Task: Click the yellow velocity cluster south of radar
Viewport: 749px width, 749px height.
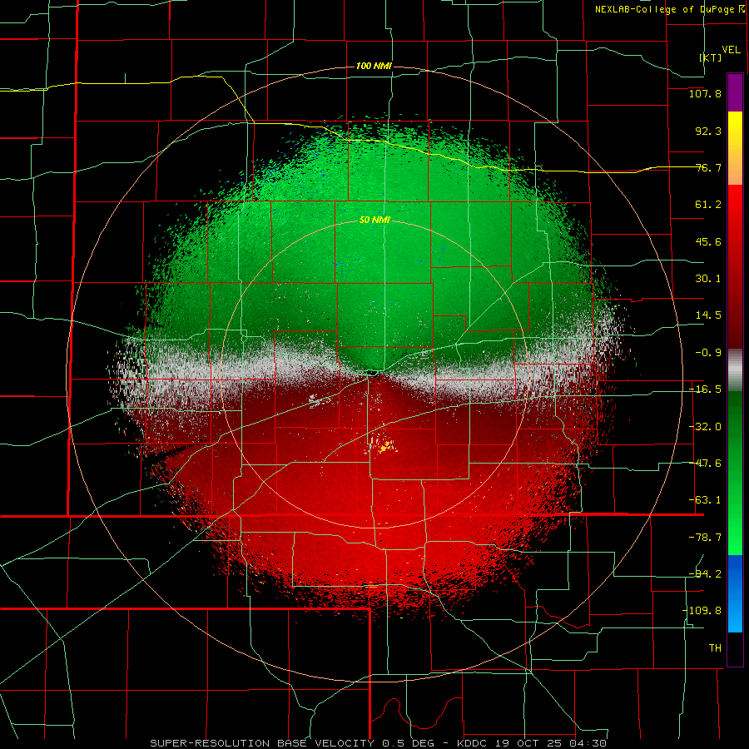Action: point(385,448)
